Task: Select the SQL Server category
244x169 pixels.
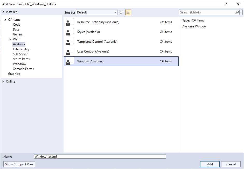Action: click(20, 54)
